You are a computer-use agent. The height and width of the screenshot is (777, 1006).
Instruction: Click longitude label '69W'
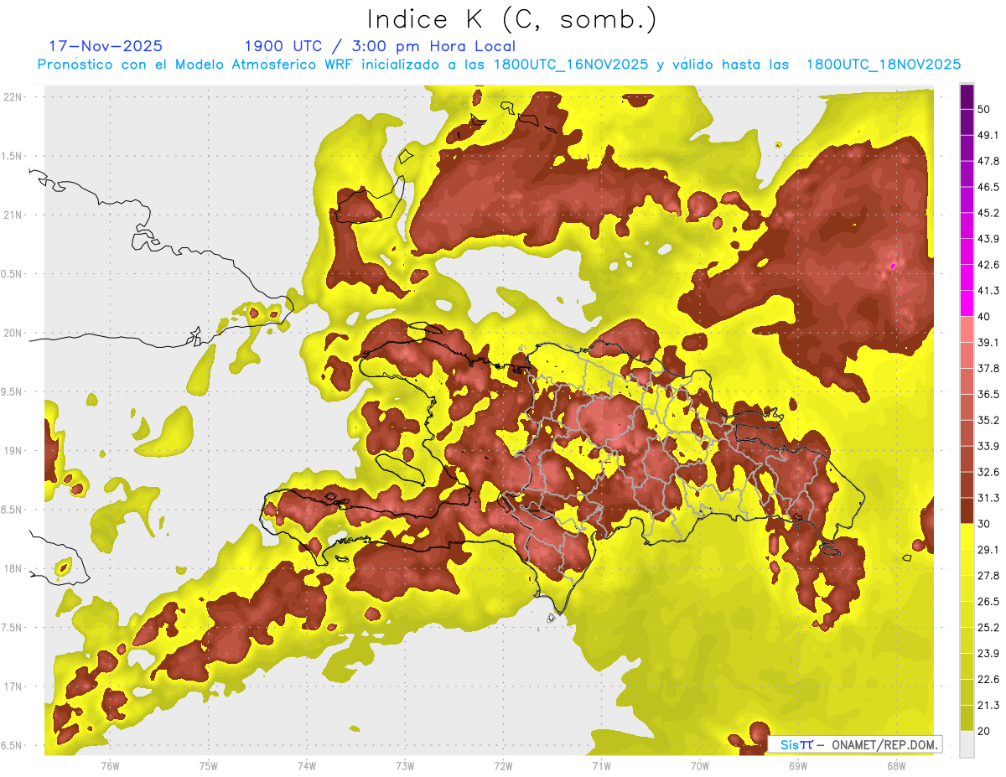(797, 766)
